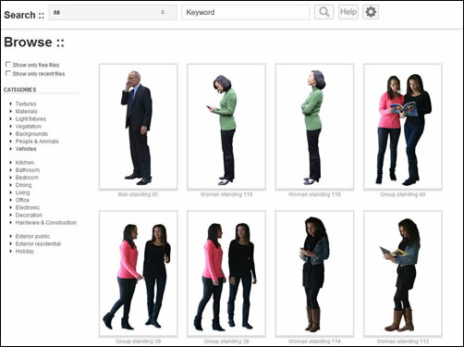The height and width of the screenshot is (347, 464).
Task: Click the "Woman standing 119" caption
Action: point(226,194)
